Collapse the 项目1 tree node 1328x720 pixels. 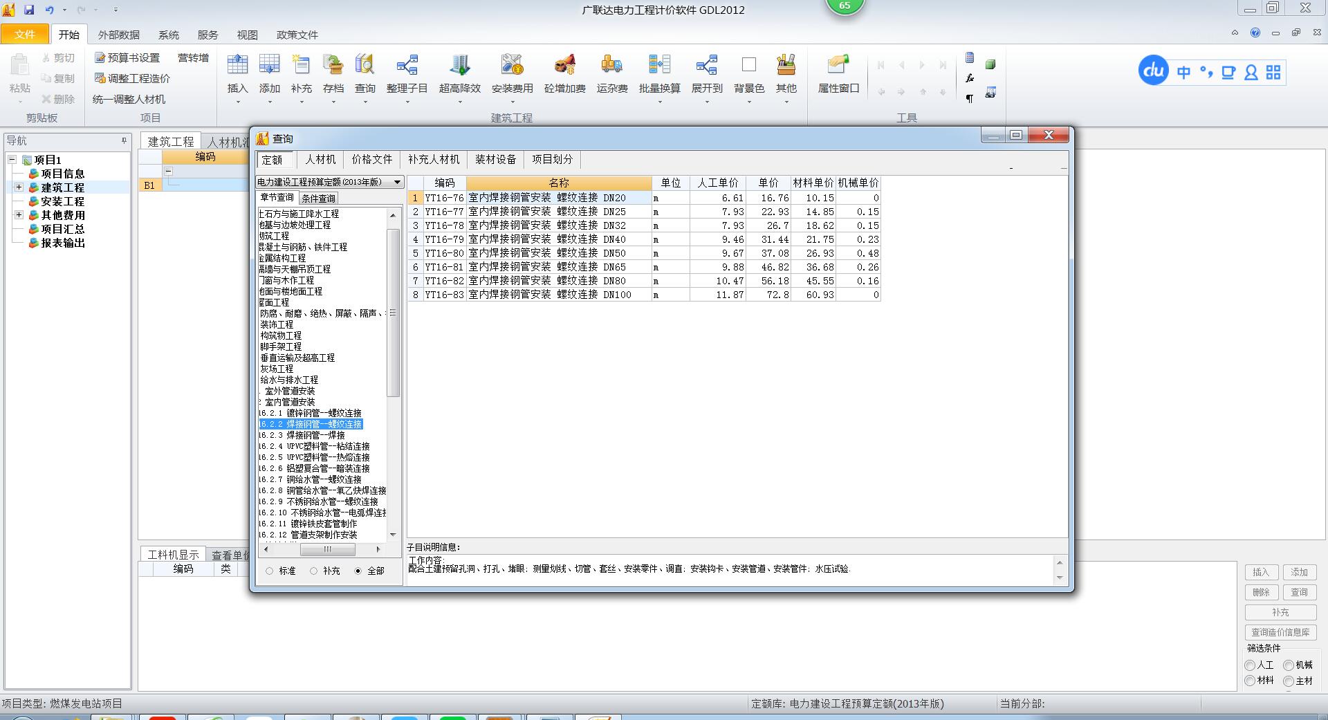pos(12,160)
